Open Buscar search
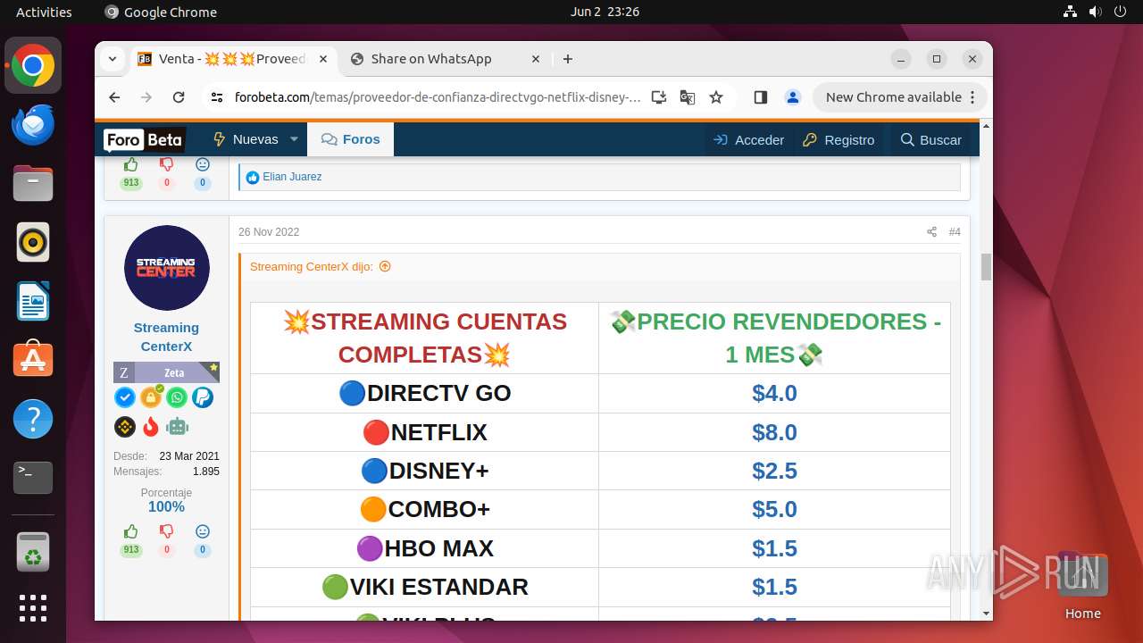The height and width of the screenshot is (643, 1143). click(931, 139)
